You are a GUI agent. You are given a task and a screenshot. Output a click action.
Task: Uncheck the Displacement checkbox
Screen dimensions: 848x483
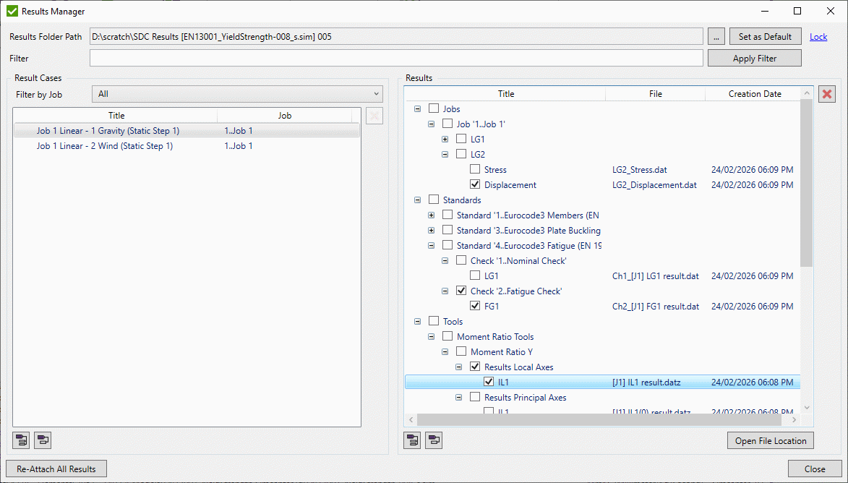(475, 184)
